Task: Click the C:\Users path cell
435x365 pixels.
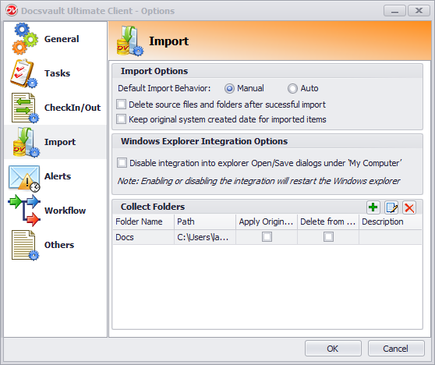Action: tap(205, 237)
